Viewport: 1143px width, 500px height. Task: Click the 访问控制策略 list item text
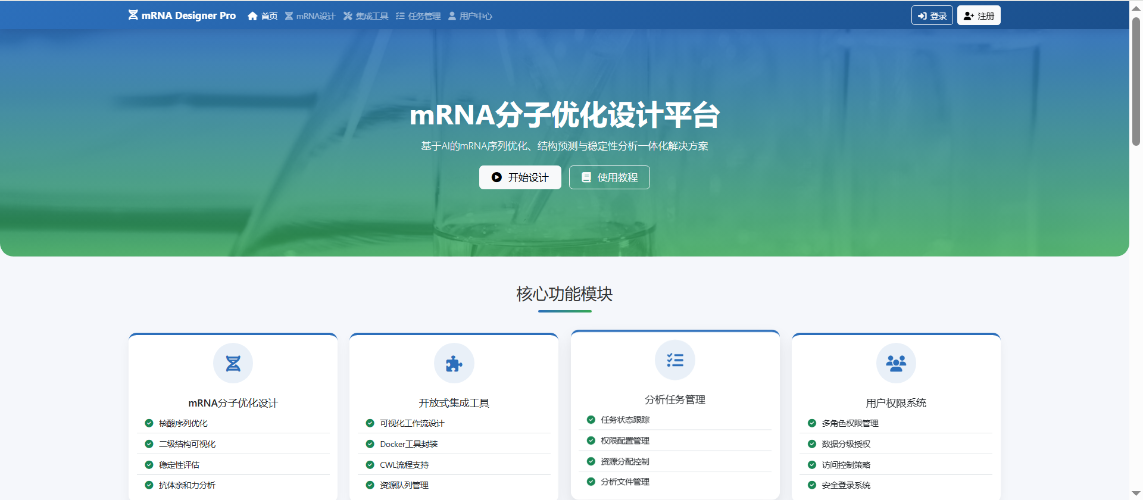tap(846, 465)
